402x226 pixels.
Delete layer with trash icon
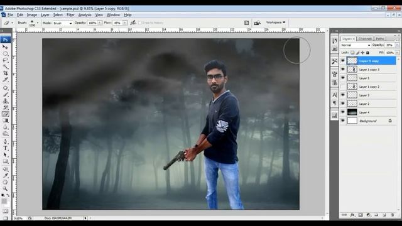pos(392,215)
